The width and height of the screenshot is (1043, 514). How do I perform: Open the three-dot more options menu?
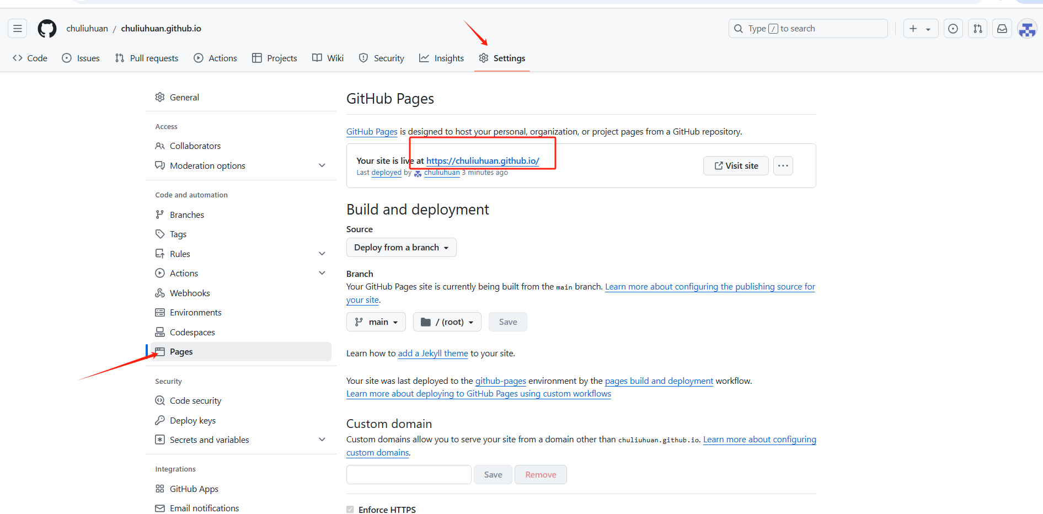click(x=783, y=165)
